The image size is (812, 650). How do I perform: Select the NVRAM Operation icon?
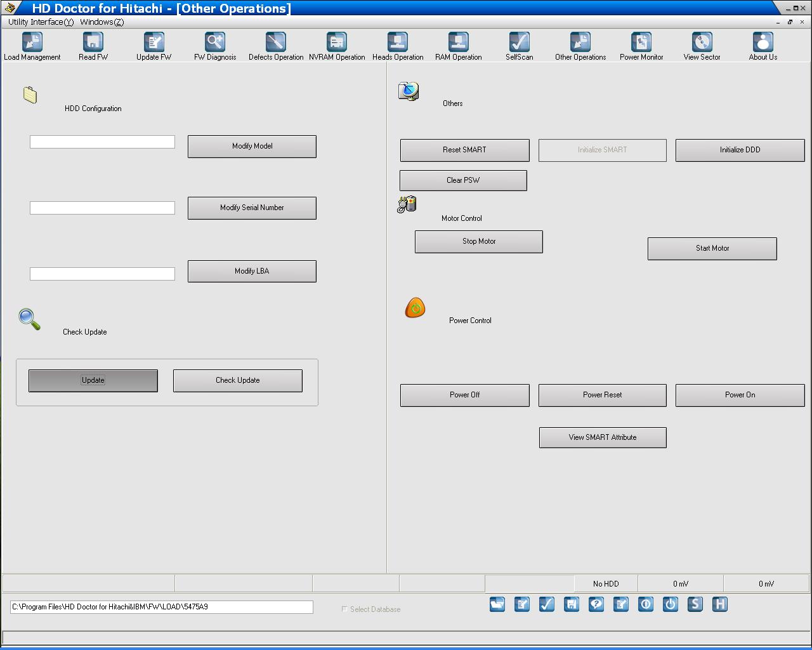pos(337,42)
